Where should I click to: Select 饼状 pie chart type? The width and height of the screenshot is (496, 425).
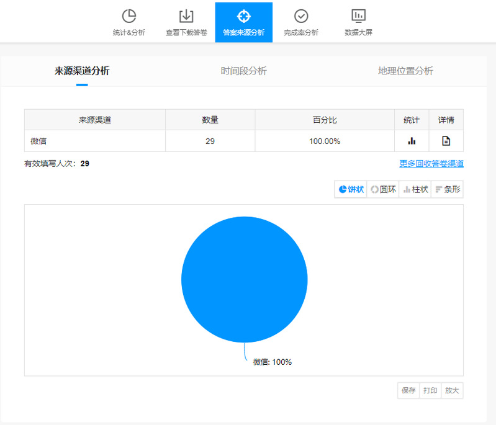(351, 189)
